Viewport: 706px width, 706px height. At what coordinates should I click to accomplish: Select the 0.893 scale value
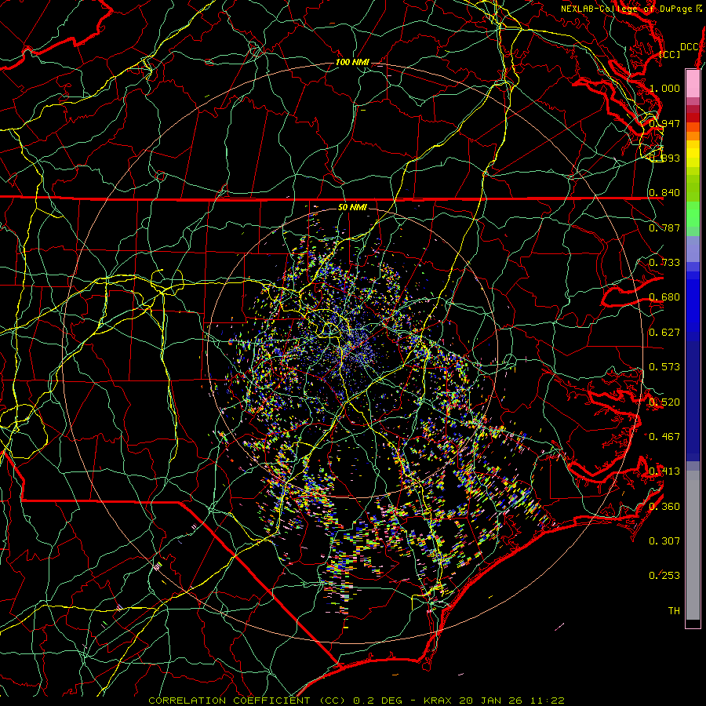coord(664,158)
